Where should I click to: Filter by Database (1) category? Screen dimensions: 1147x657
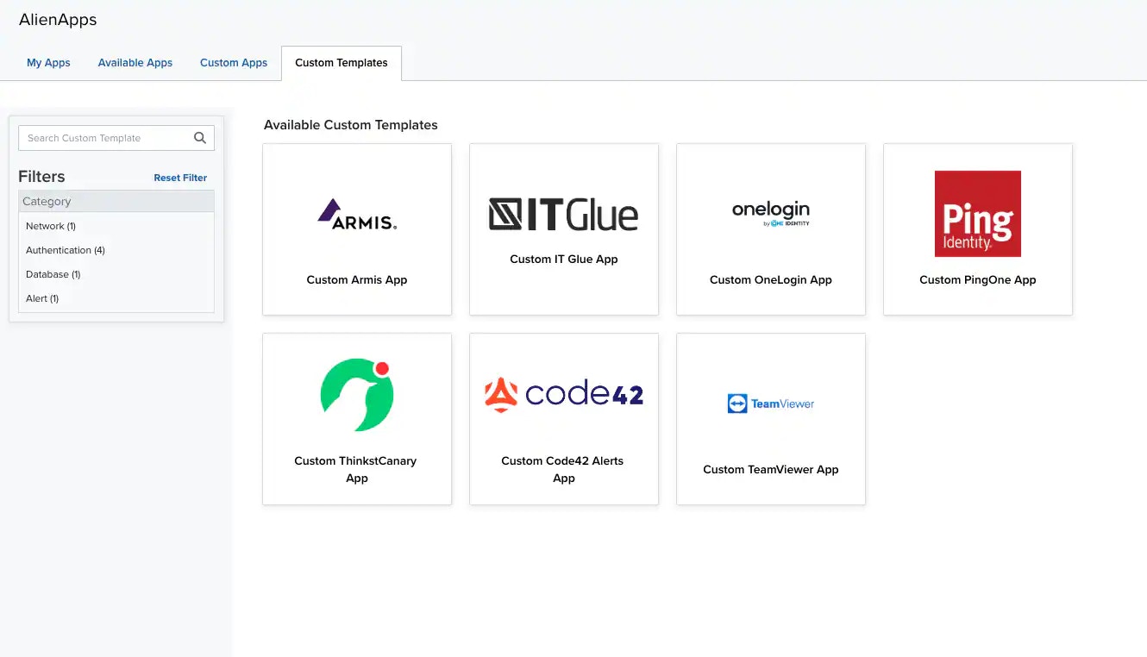click(53, 274)
